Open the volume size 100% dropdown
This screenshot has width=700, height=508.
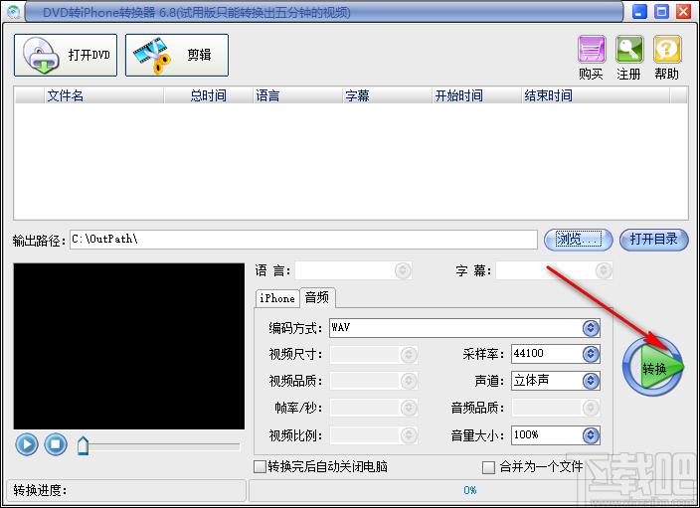tap(591, 435)
